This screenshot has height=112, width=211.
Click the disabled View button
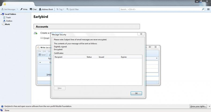tap(60, 88)
